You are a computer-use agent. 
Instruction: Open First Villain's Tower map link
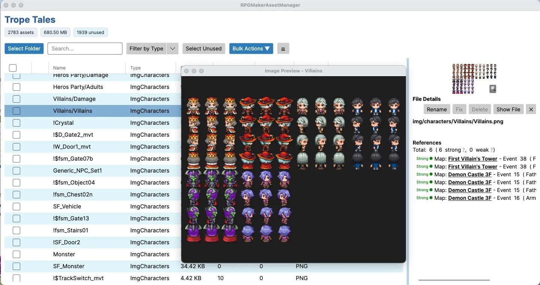click(x=473, y=159)
